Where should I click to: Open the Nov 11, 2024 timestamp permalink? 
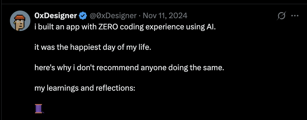click(165, 16)
